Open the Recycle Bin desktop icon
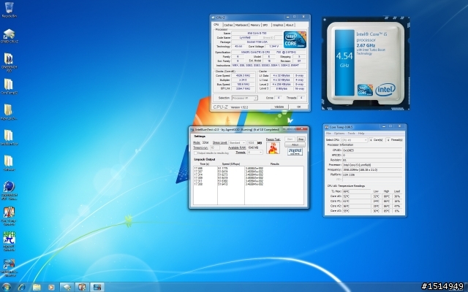 9,9
